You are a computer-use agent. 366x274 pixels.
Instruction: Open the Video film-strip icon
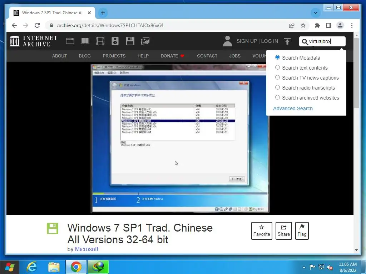pyautogui.click(x=100, y=41)
